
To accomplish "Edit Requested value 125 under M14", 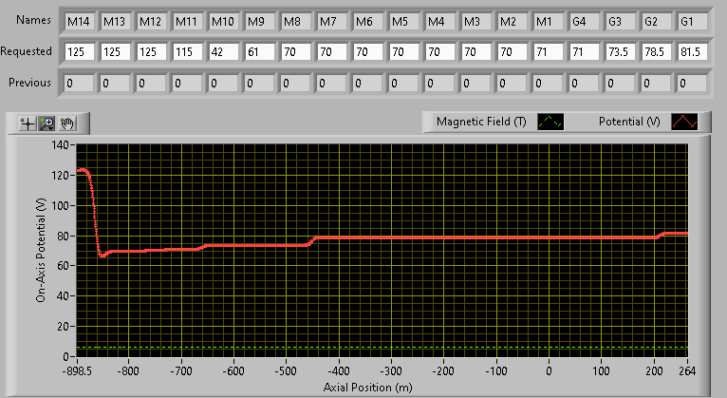I will (x=80, y=52).
